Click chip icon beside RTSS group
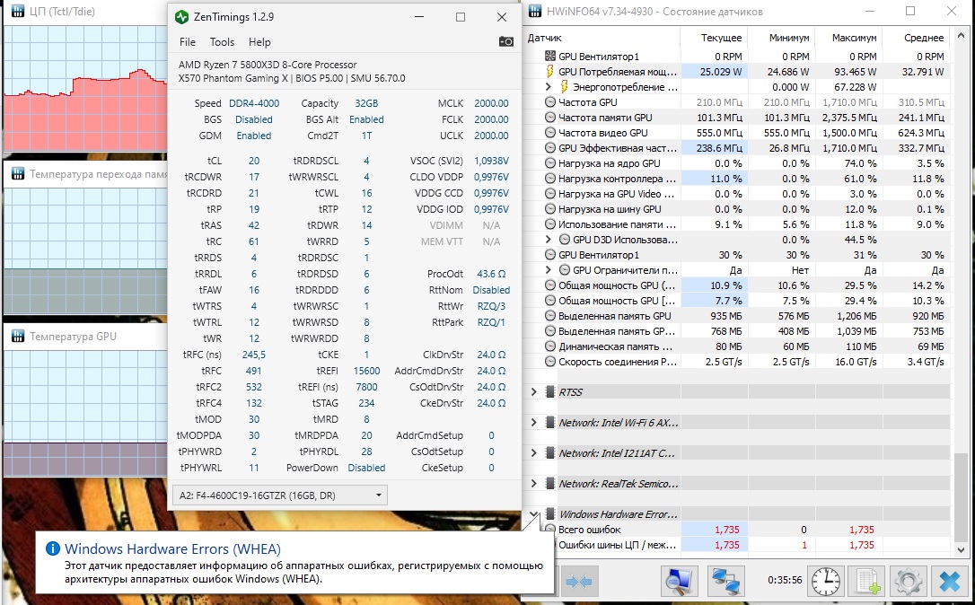Screen dimensions: 975x605 (x=549, y=391)
